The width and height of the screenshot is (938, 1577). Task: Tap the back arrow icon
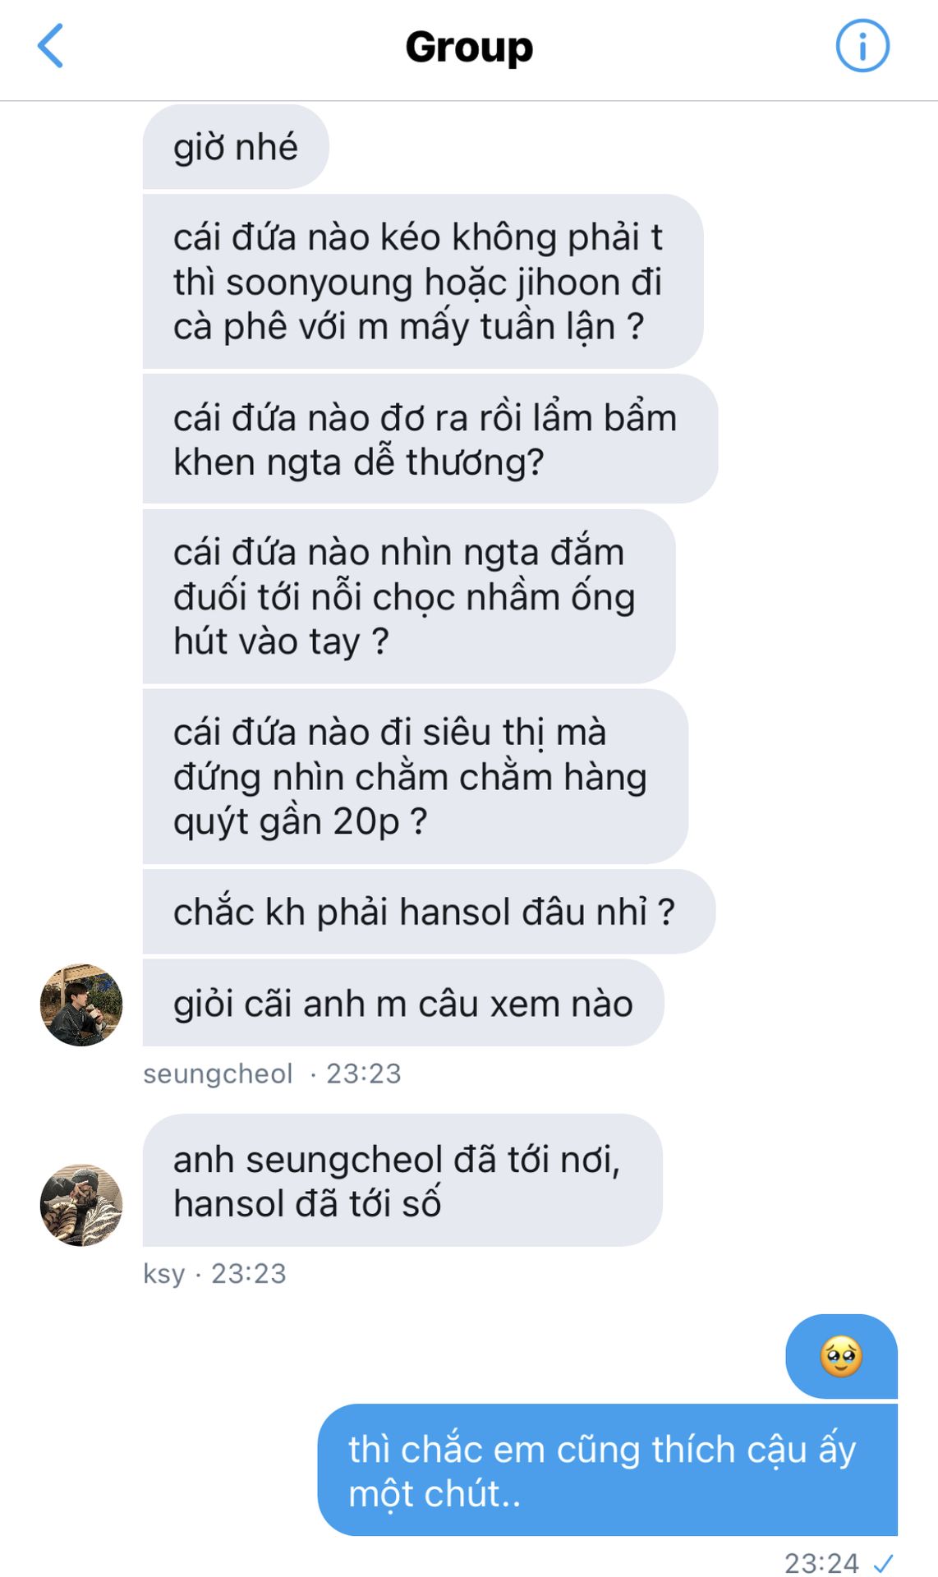(x=50, y=46)
